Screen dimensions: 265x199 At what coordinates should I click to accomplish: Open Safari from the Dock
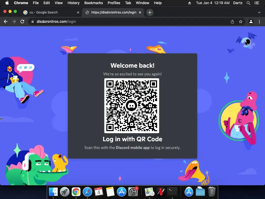coord(87,192)
